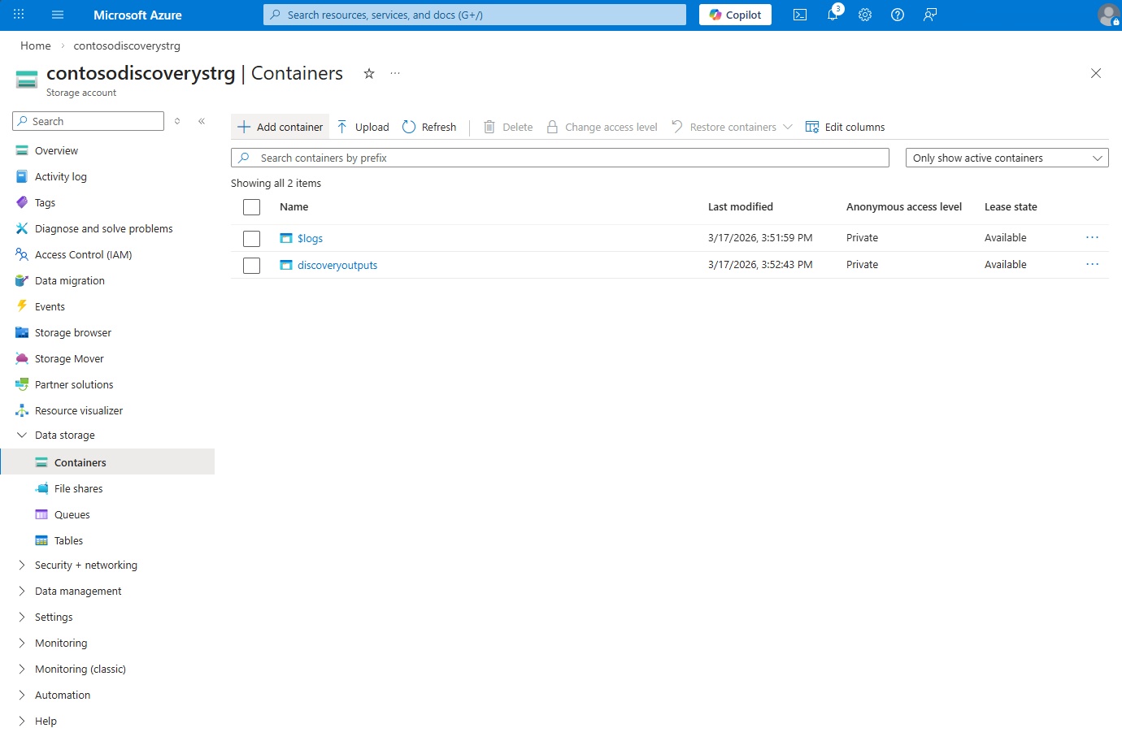Sort by the Name column header
The width and height of the screenshot is (1122, 754).
[x=294, y=207]
